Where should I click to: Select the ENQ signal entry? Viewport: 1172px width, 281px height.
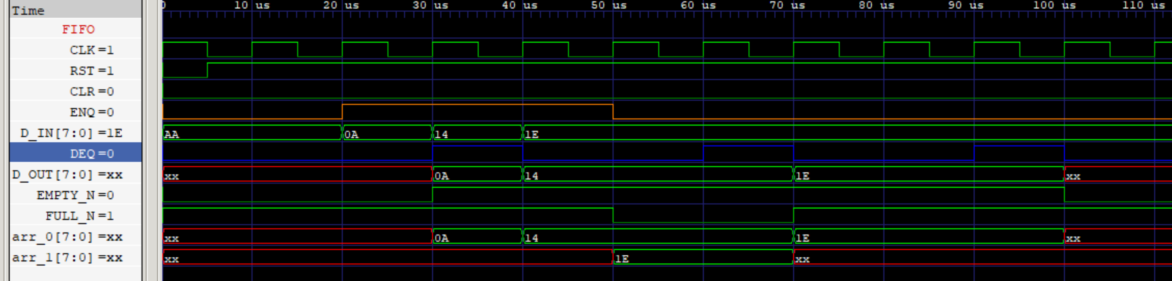pos(91,112)
